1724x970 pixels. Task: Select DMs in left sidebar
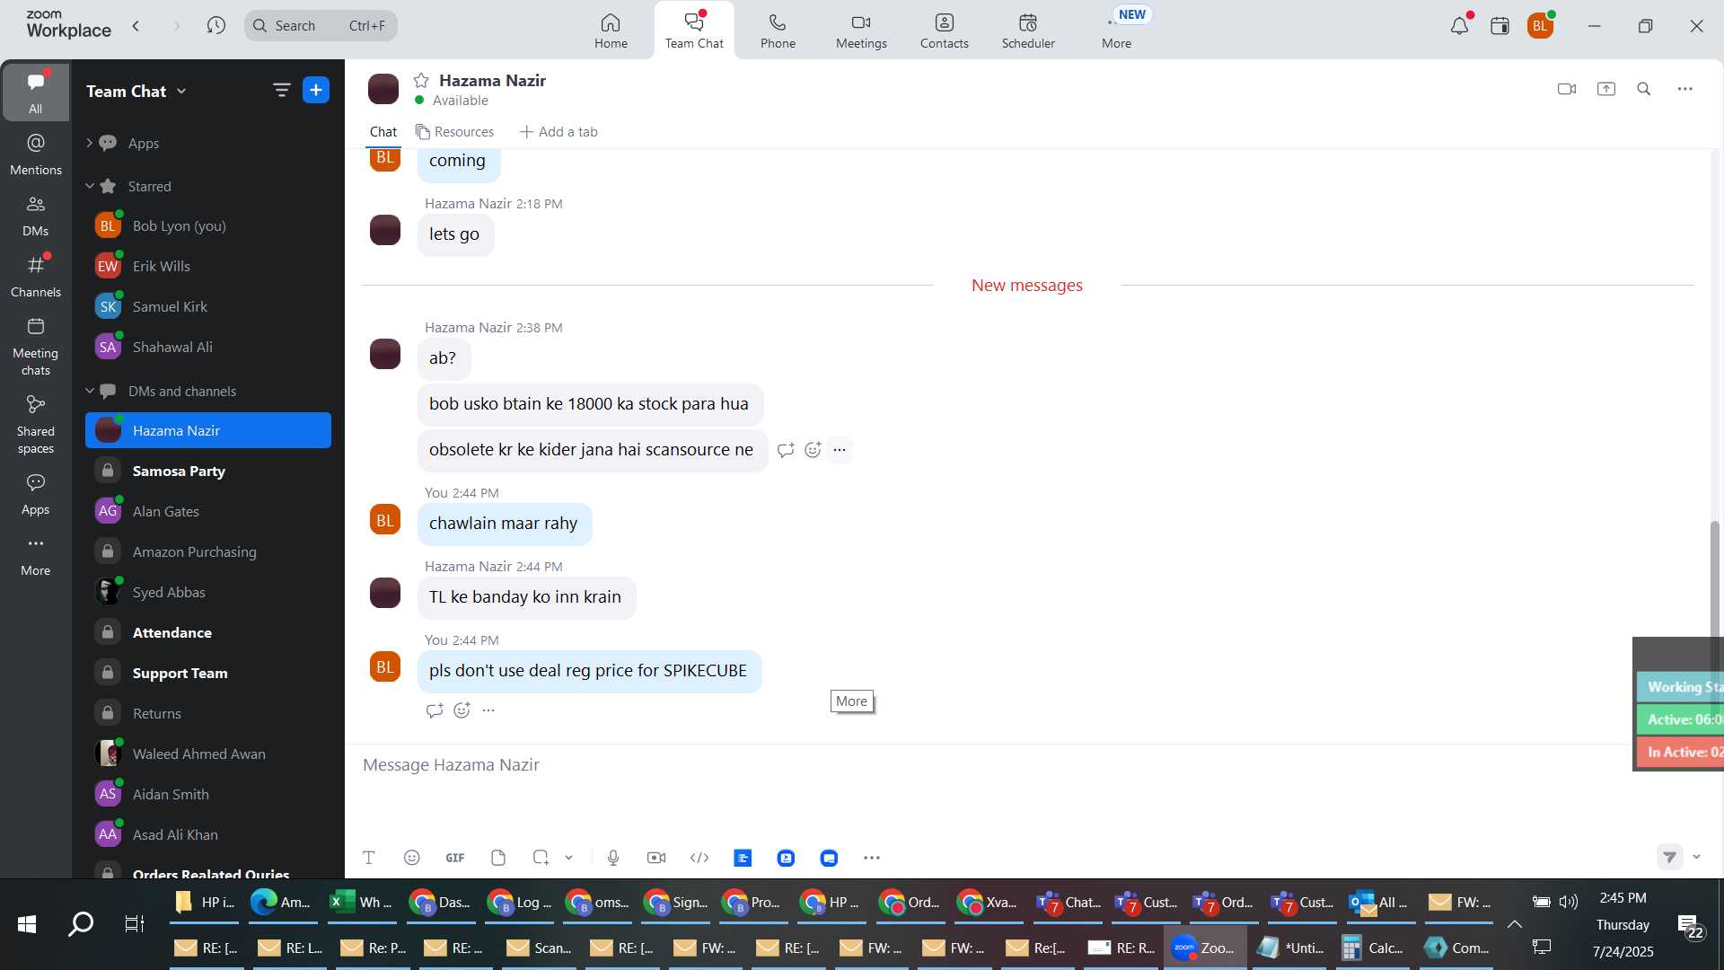36,216
